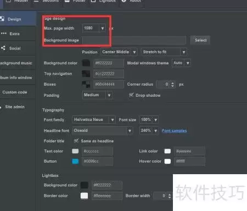Adjust the Border width stepper
Viewport: 247px width, 211px height.
(x=170, y=196)
